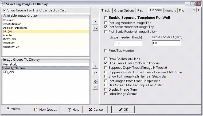Screen dimensions: 203x116
Task: Add all available groups with upper double arrow
Action: click(95, 28)
